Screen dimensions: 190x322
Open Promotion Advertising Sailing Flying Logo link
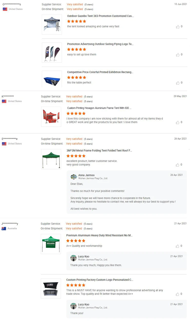point(100,44)
